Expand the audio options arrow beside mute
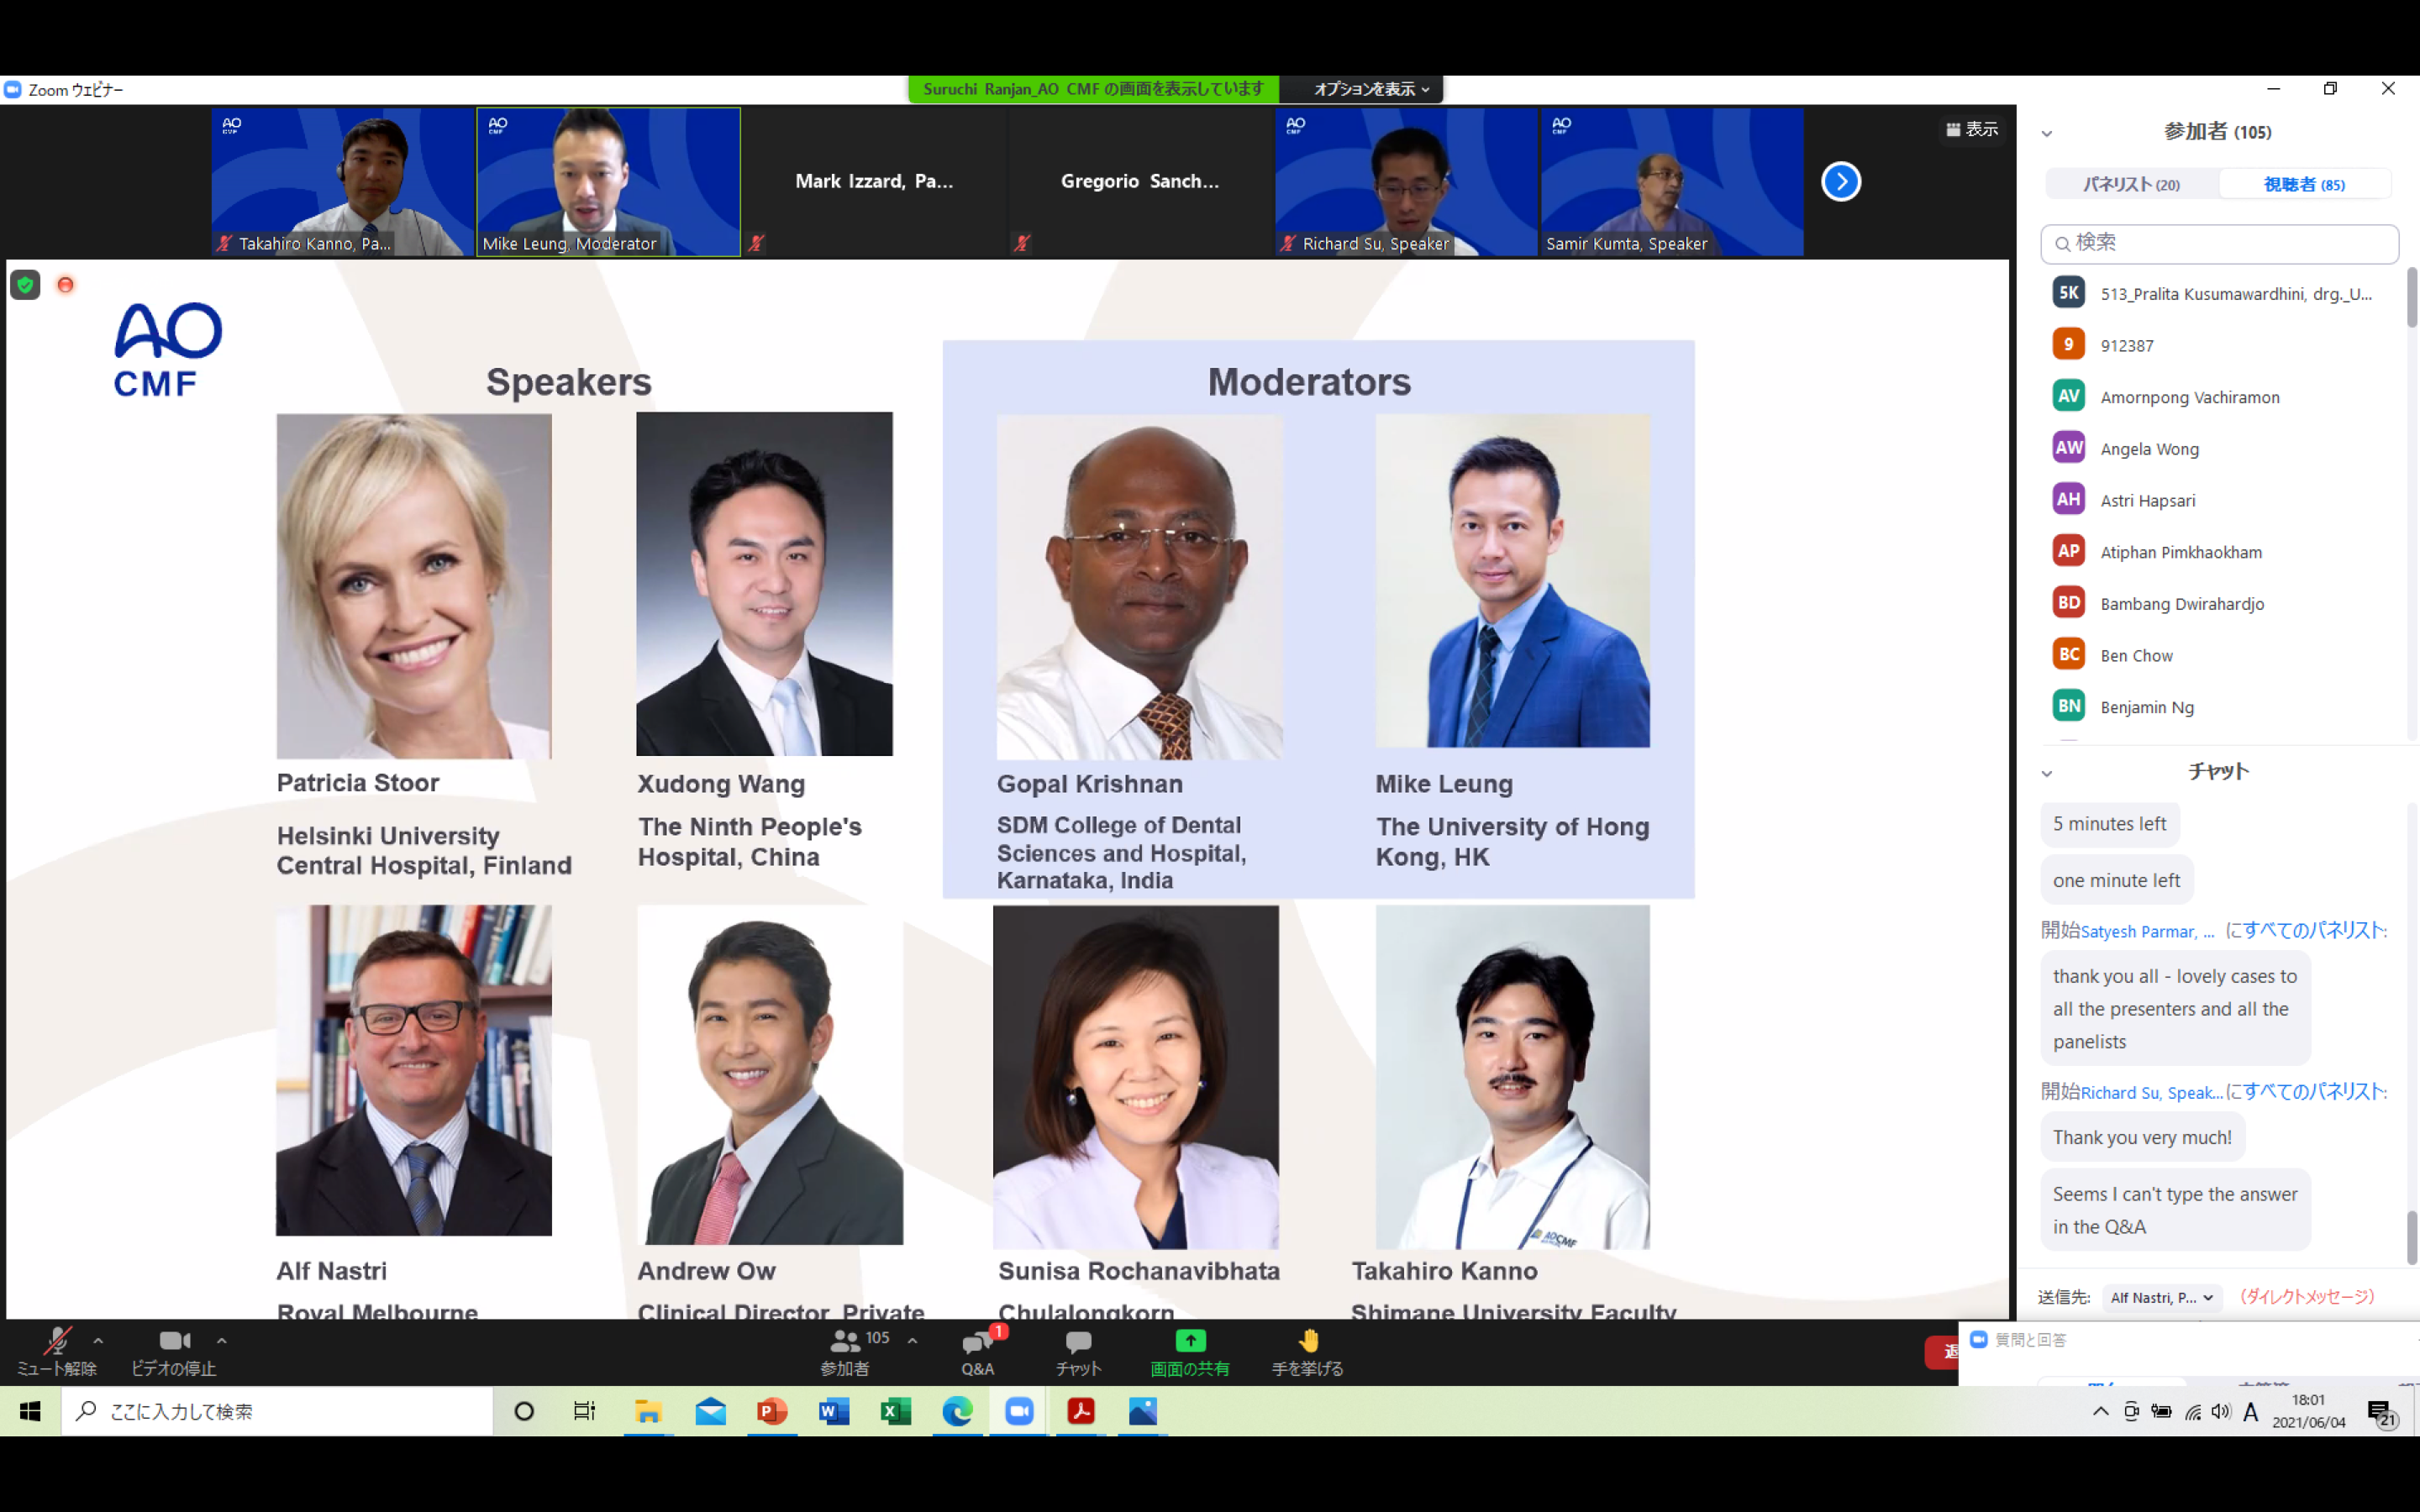This screenshot has height=1512, width=2420. point(98,1341)
